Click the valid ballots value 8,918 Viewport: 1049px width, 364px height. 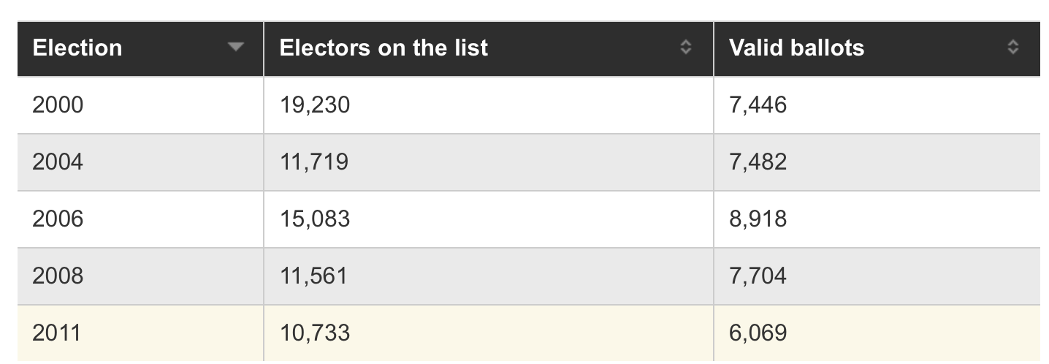pos(758,219)
